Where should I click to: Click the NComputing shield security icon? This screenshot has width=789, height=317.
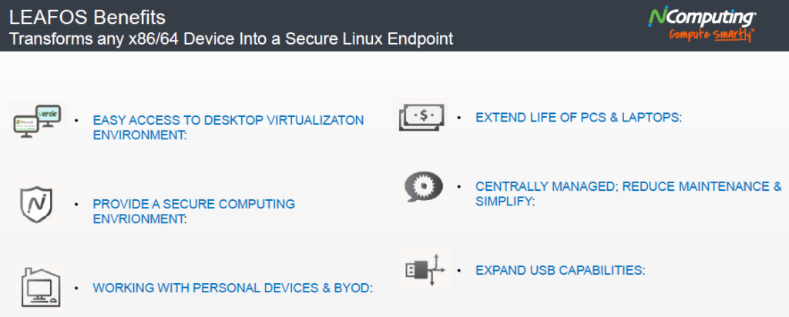click(x=36, y=206)
